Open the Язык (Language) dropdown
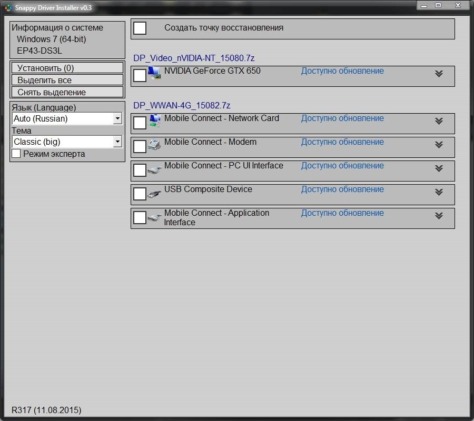Viewport: 474px width, 421px height. pos(67,118)
